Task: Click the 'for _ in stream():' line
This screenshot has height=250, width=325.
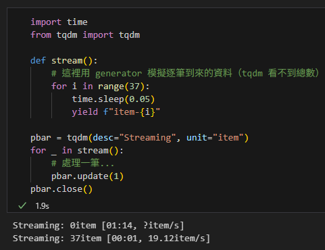Action: tap(77, 151)
